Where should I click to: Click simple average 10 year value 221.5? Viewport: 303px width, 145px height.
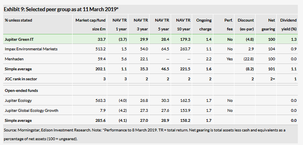(x=185, y=69)
